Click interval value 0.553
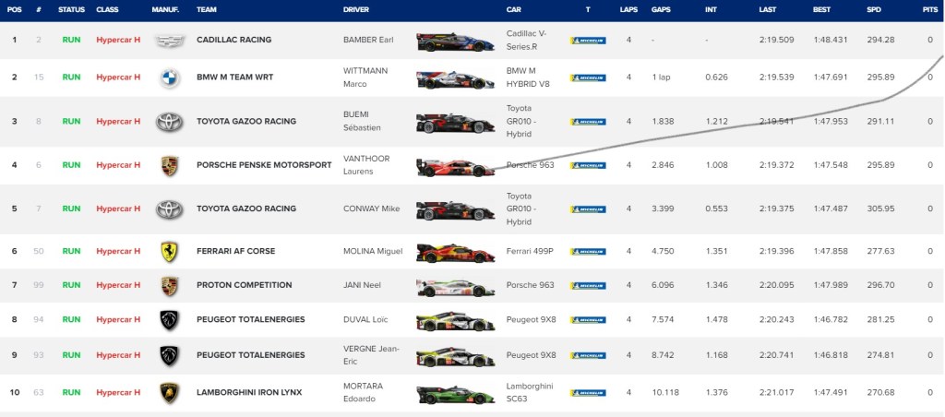945x417 pixels. pos(716,208)
